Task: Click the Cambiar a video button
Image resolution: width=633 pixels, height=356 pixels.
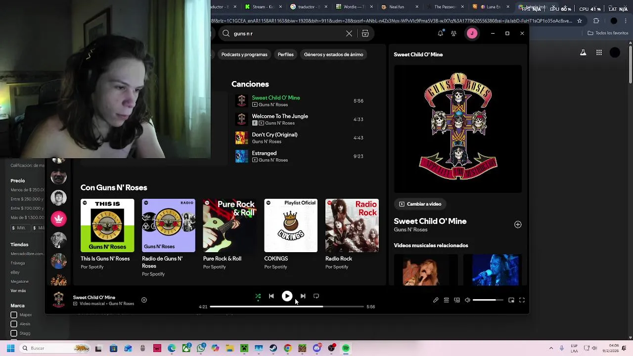Action: tap(420, 204)
